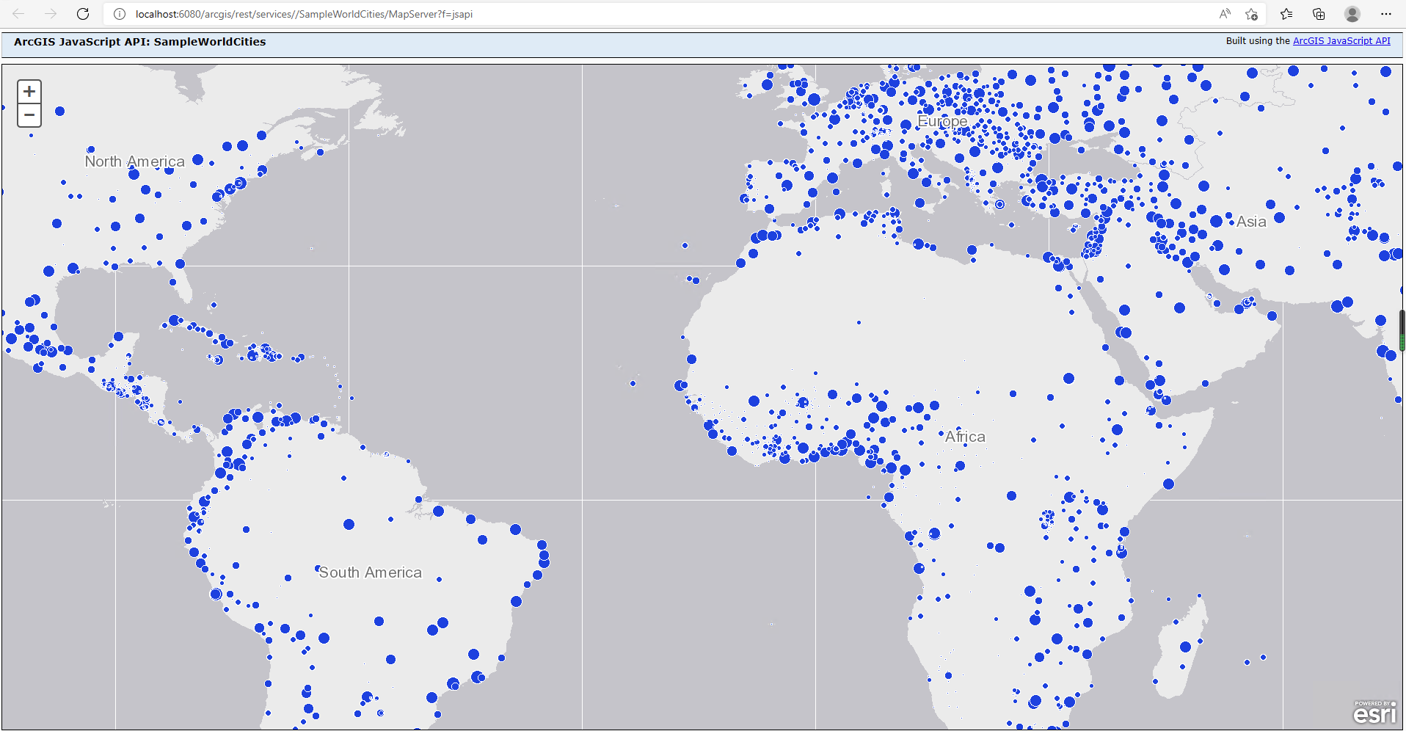
Task: Zoom in on the map with plus button
Action: coord(29,92)
